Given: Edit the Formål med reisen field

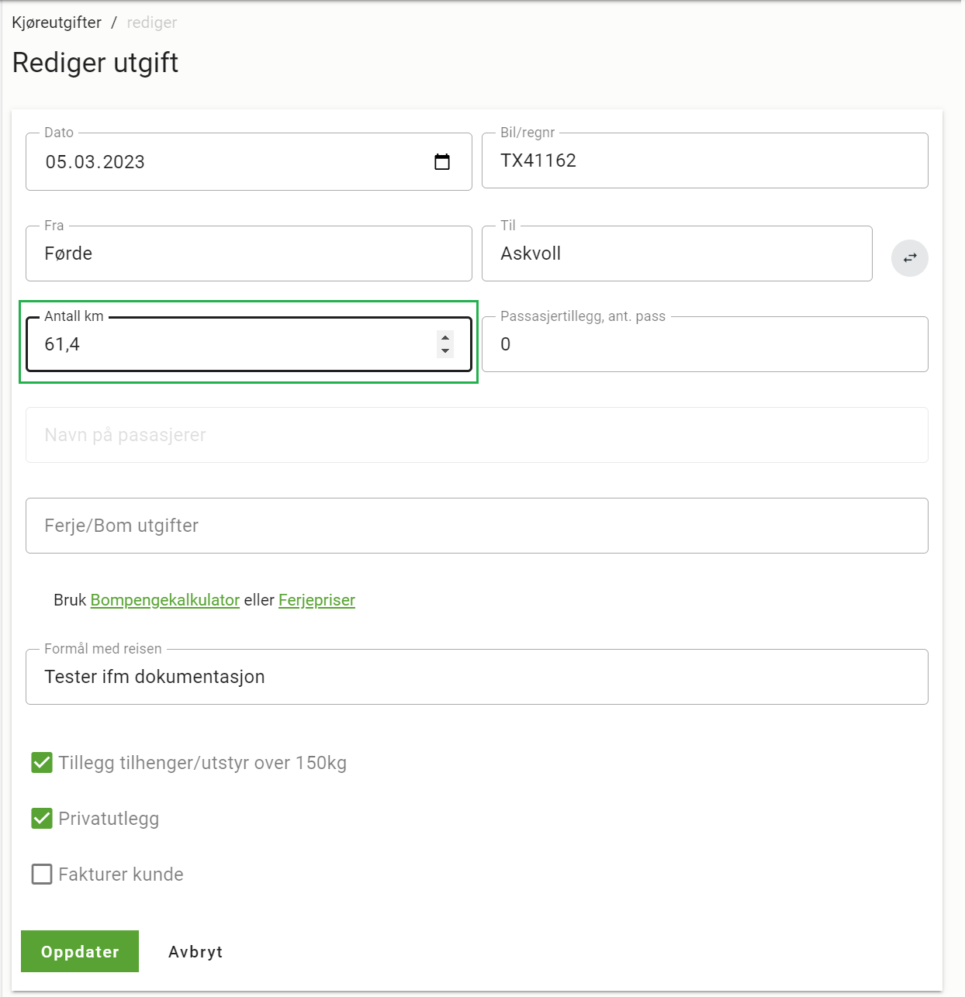Looking at the screenshot, I should [x=477, y=677].
